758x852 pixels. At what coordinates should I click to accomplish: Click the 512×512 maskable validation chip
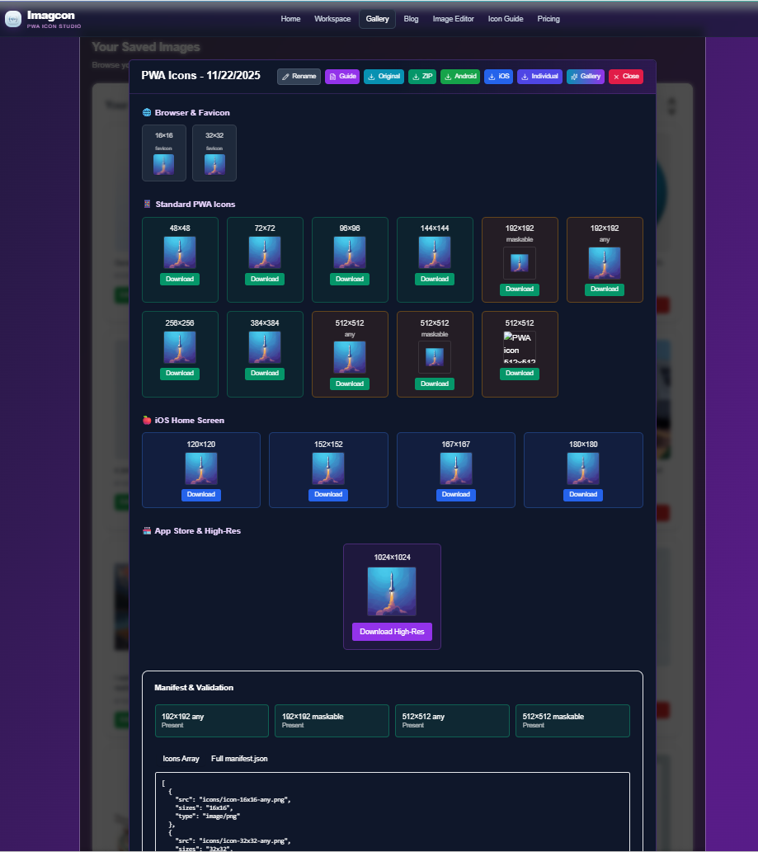[572, 720]
